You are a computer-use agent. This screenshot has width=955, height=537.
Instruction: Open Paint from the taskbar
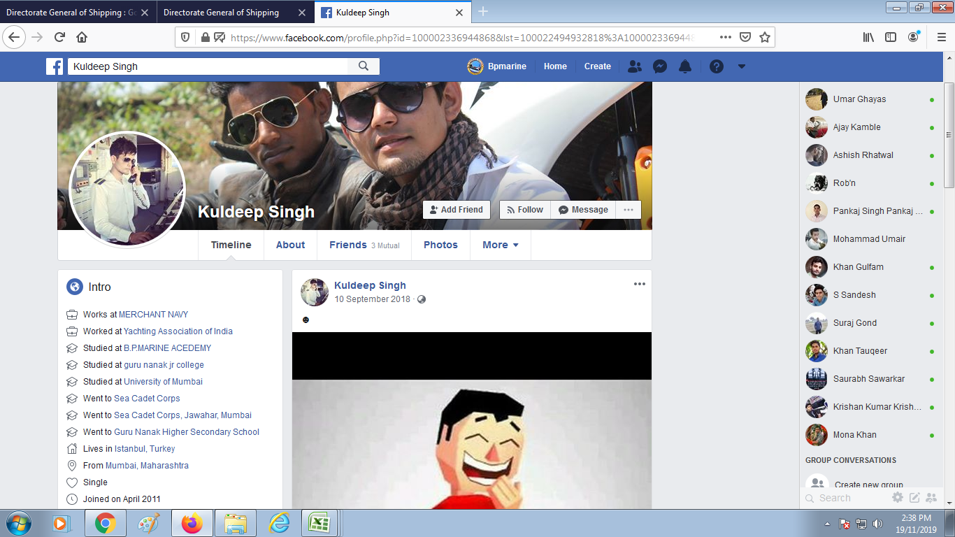[148, 523]
